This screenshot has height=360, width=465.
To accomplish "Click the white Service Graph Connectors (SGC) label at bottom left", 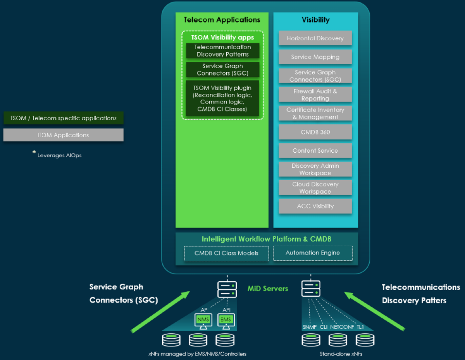I will coord(124,294).
